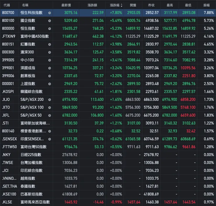Click clock icon beside S&P/ASX 200
The image size is (216, 206).
(x=50, y=100)
